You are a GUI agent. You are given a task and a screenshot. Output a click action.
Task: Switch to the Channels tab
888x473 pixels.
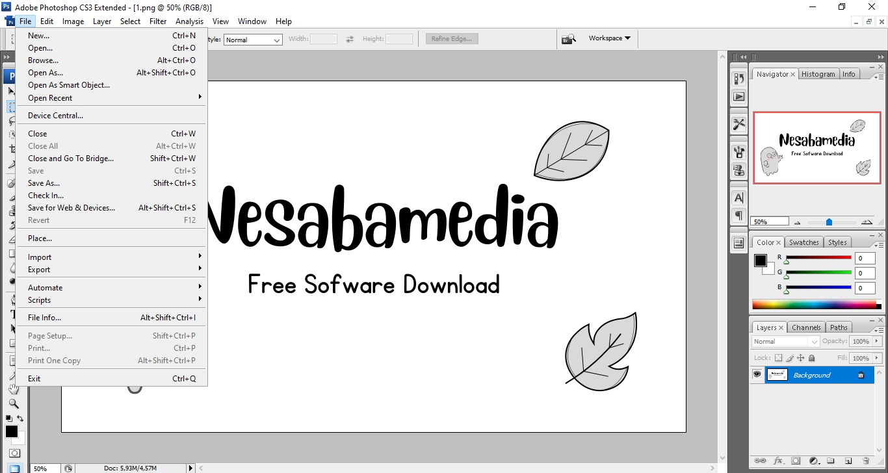[806, 327]
